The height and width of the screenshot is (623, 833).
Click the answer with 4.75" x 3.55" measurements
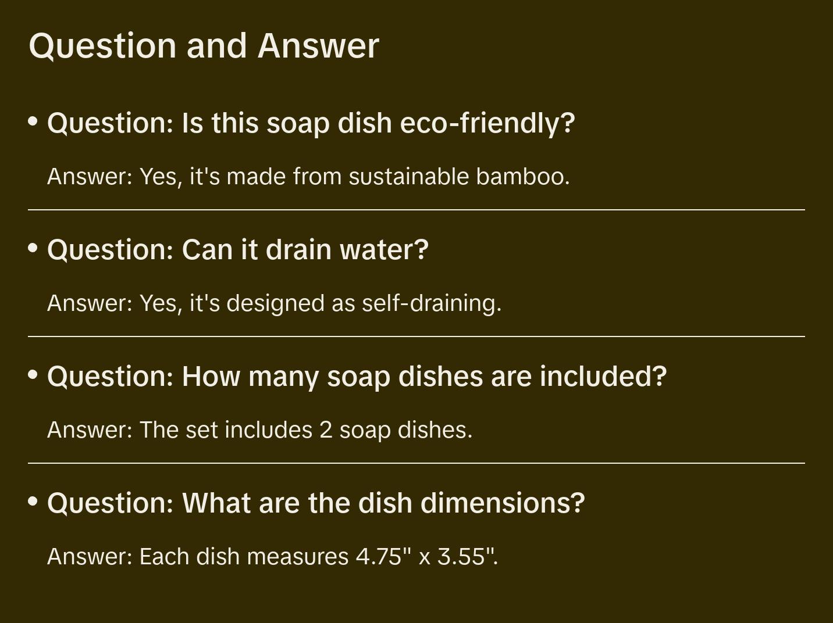tap(272, 556)
